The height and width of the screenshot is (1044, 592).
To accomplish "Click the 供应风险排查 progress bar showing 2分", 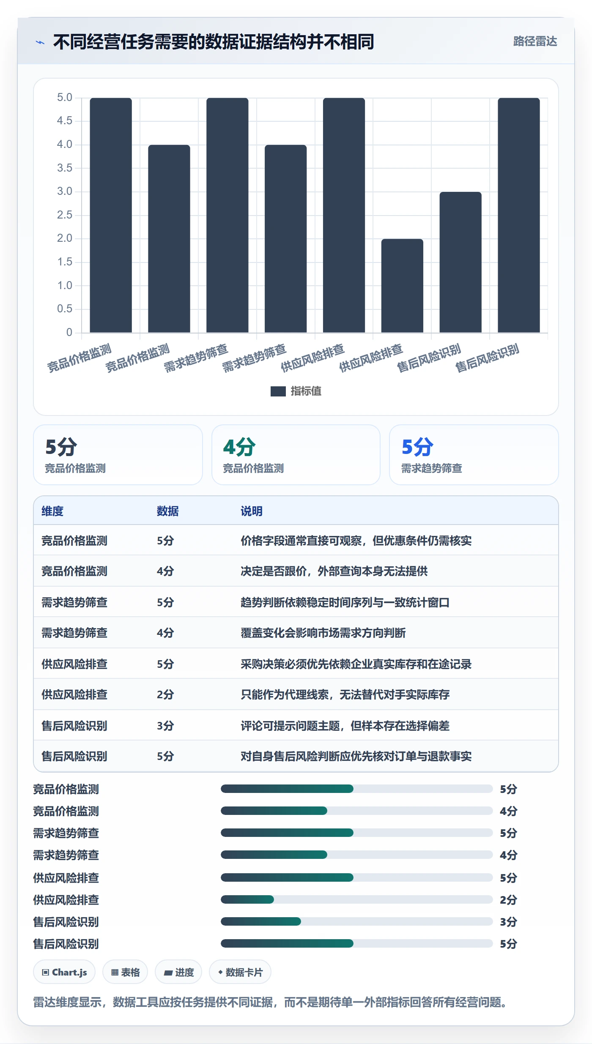I will click(x=357, y=899).
